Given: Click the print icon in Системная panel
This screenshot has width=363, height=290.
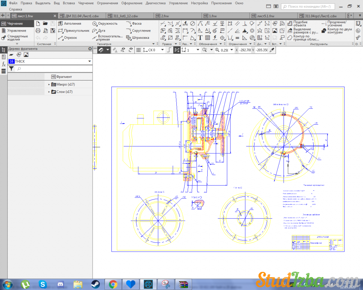Looking at the screenshot, I should click(x=38, y=31).
